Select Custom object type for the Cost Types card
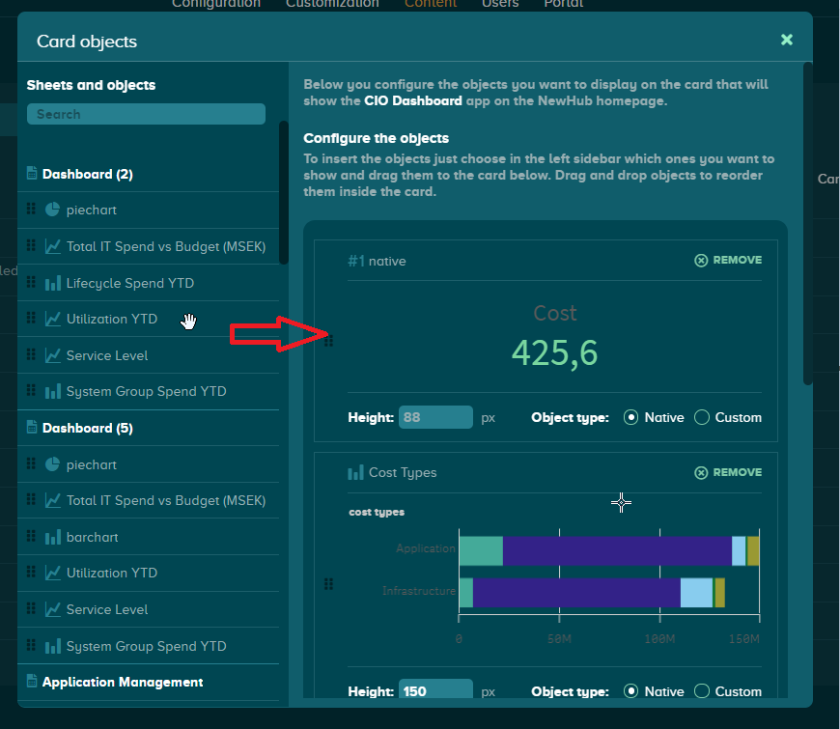The height and width of the screenshot is (729, 840). (702, 691)
